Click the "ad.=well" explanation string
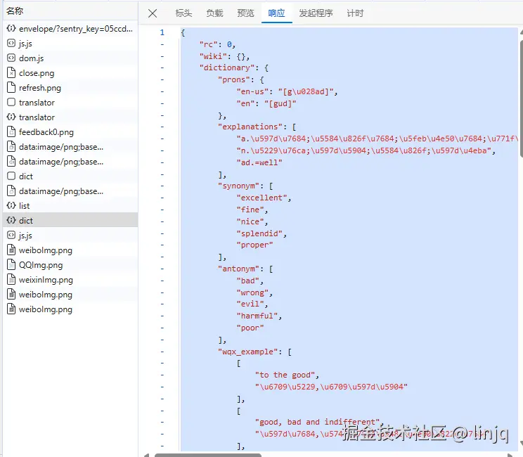The image size is (523, 457). 259,162
